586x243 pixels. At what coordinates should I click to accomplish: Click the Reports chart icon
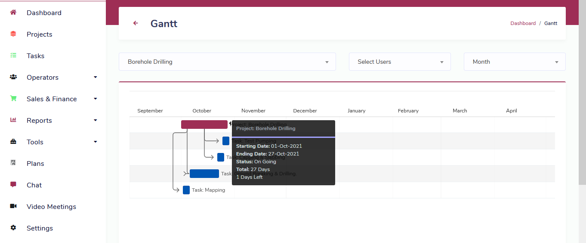pos(13,120)
